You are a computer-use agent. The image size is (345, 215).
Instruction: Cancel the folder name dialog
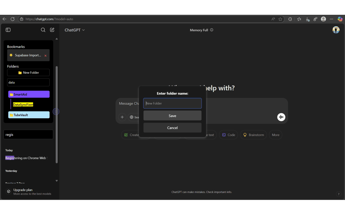172,128
